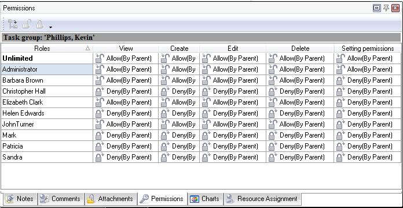Open the Resource Assignment tab
This screenshot has height=208, width=403.
tap(262, 199)
